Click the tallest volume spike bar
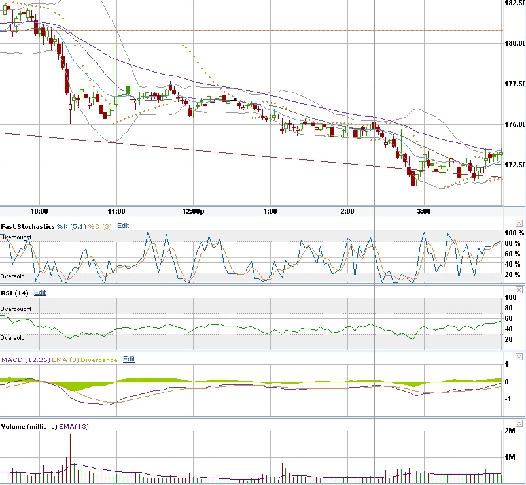526x485 pixels. (71, 458)
